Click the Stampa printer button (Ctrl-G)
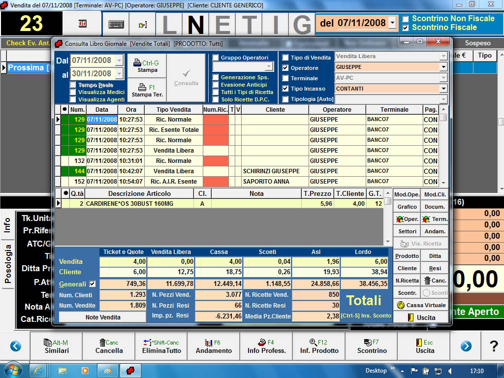Viewport: 504px width, 378px height. (147, 66)
